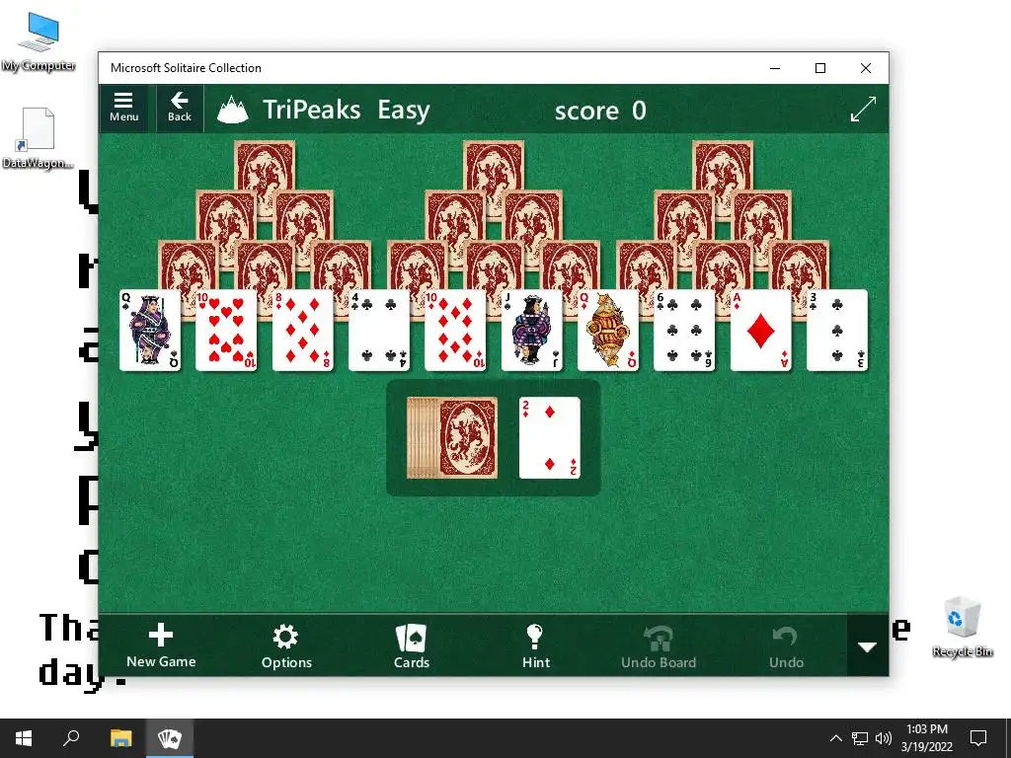1011x758 pixels.
Task: Click the TriPeaks Easy title text
Action: click(347, 110)
